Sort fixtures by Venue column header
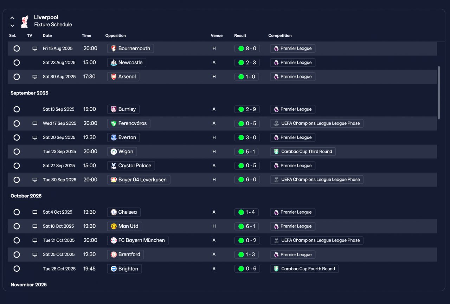This screenshot has height=304, width=450. coord(217,35)
